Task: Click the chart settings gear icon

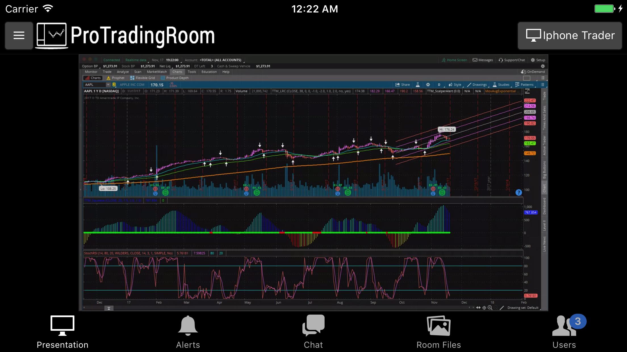Action: point(428,84)
